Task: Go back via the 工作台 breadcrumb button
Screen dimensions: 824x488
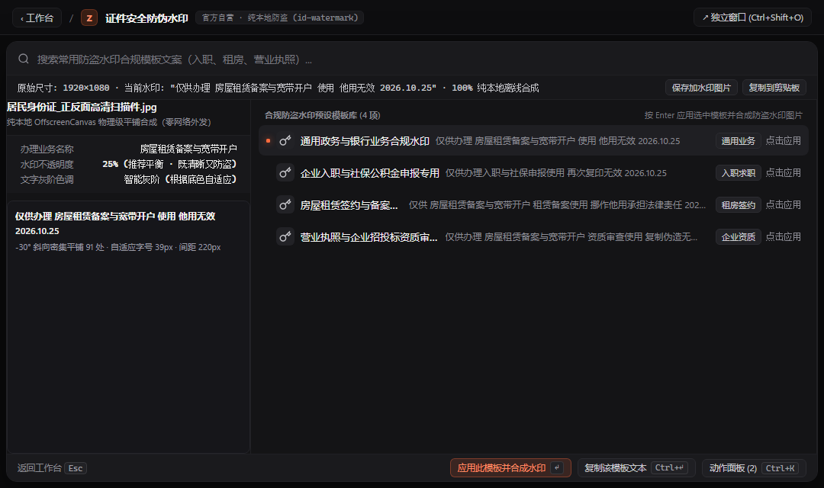Action: coord(37,18)
